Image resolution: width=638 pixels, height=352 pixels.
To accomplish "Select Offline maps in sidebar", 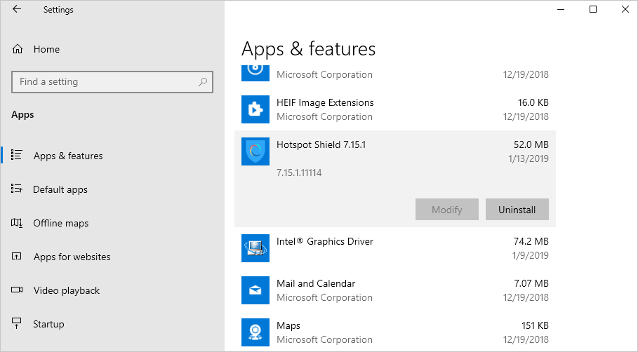I will [61, 223].
